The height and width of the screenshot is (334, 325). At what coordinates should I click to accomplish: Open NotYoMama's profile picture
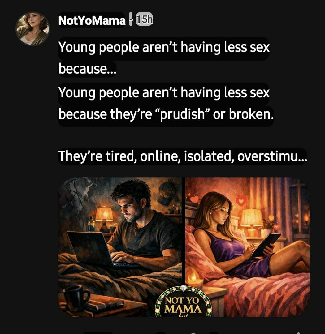click(x=32, y=28)
